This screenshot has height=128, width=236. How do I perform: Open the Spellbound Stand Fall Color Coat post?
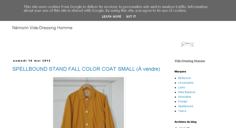click(x=86, y=69)
